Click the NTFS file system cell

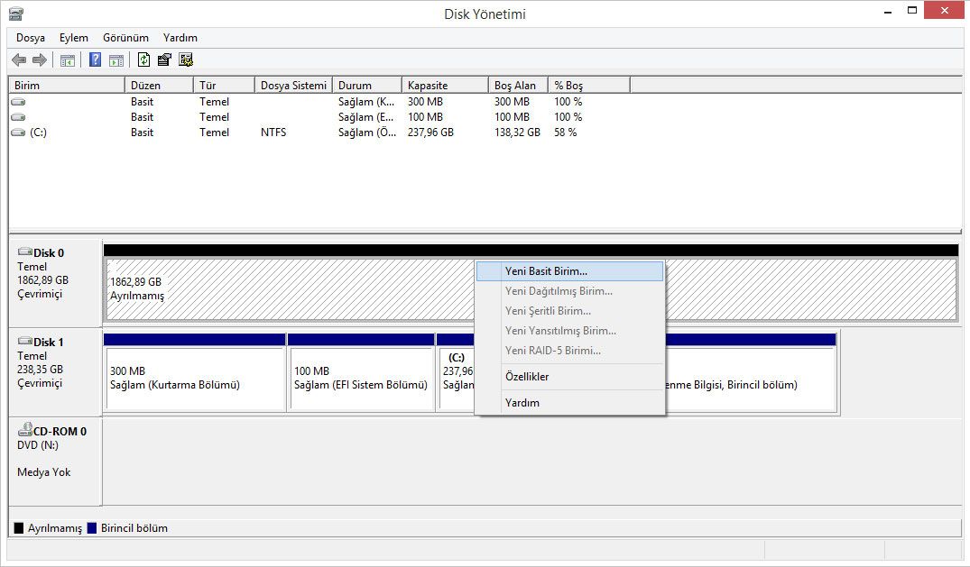coord(273,133)
